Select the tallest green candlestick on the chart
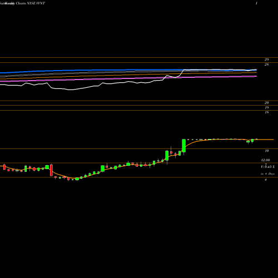The image size is (278, 278). pos(184,146)
